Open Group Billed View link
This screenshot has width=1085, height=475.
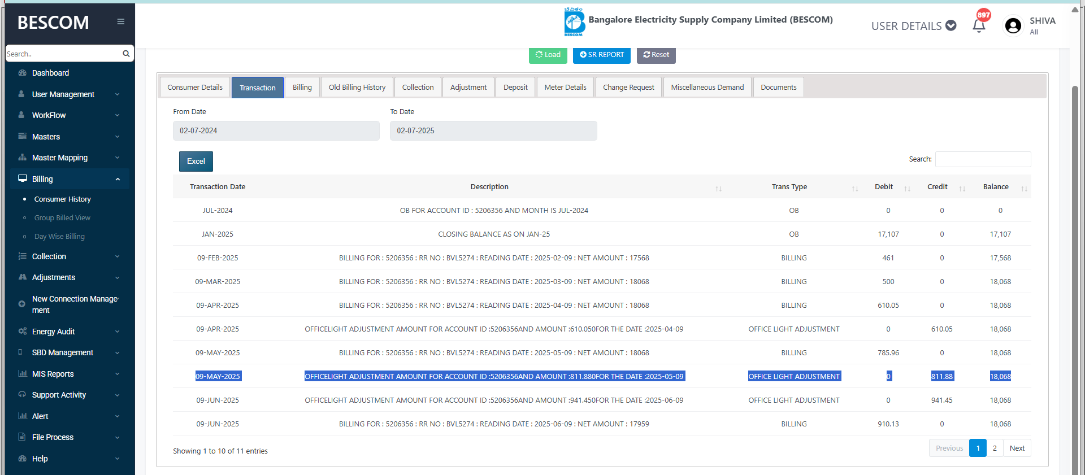[x=62, y=217]
